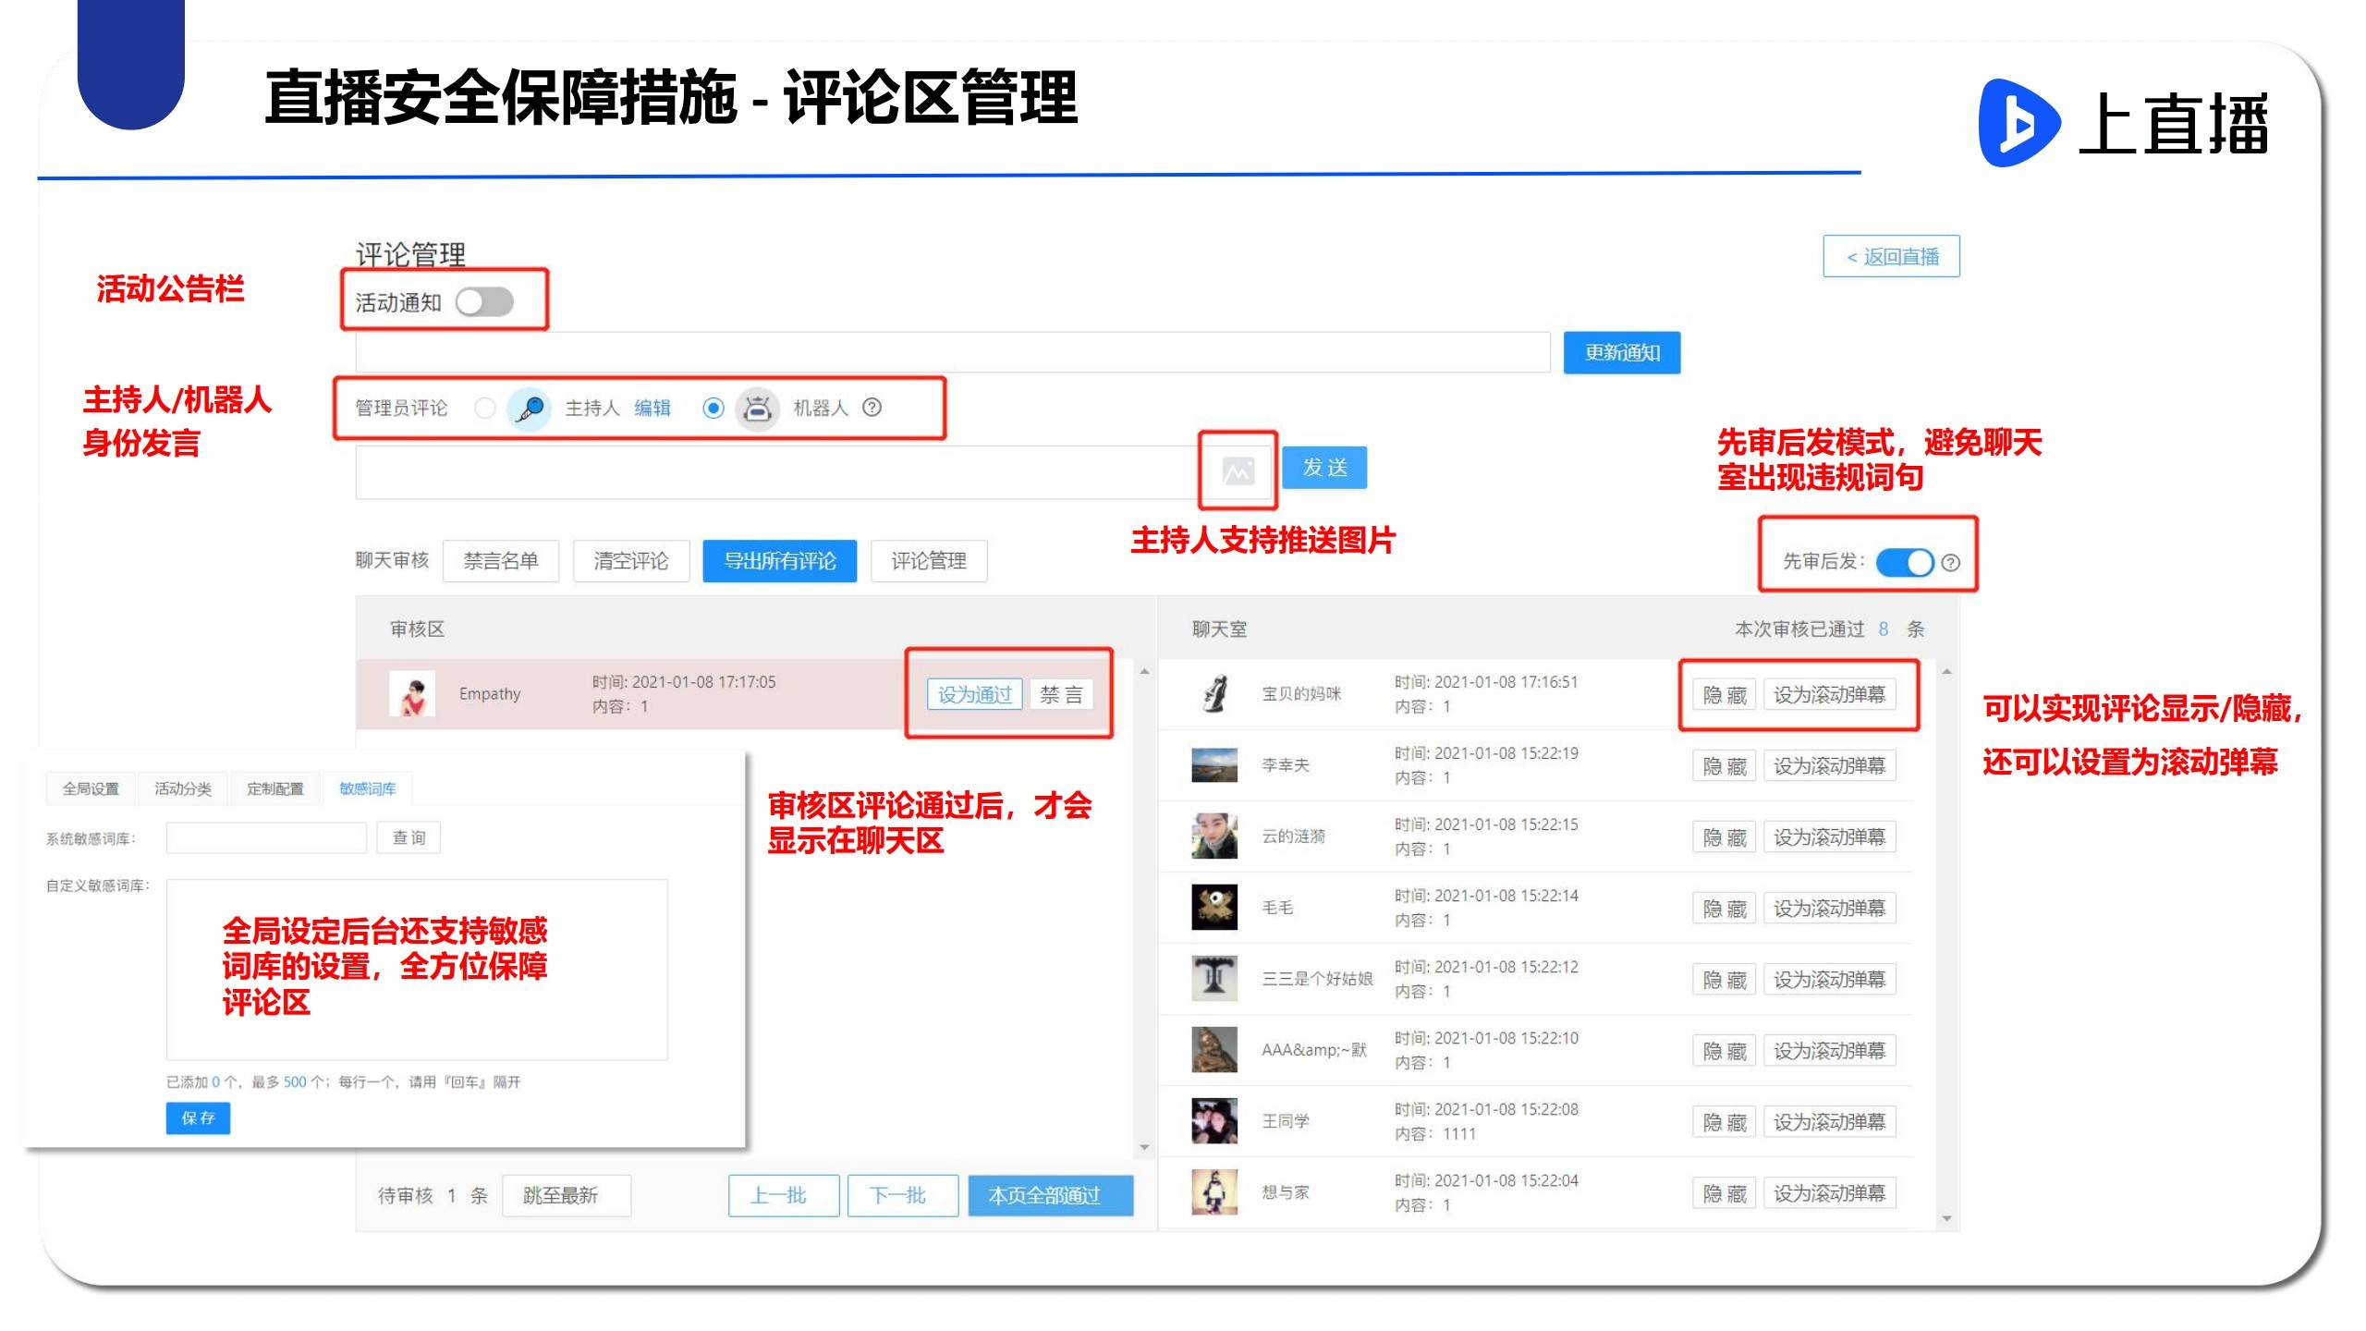
Task: Click the 系统敏感词库 search field
Action: tap(266, 837)
